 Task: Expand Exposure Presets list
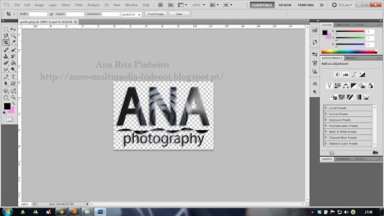click(326, 120)
